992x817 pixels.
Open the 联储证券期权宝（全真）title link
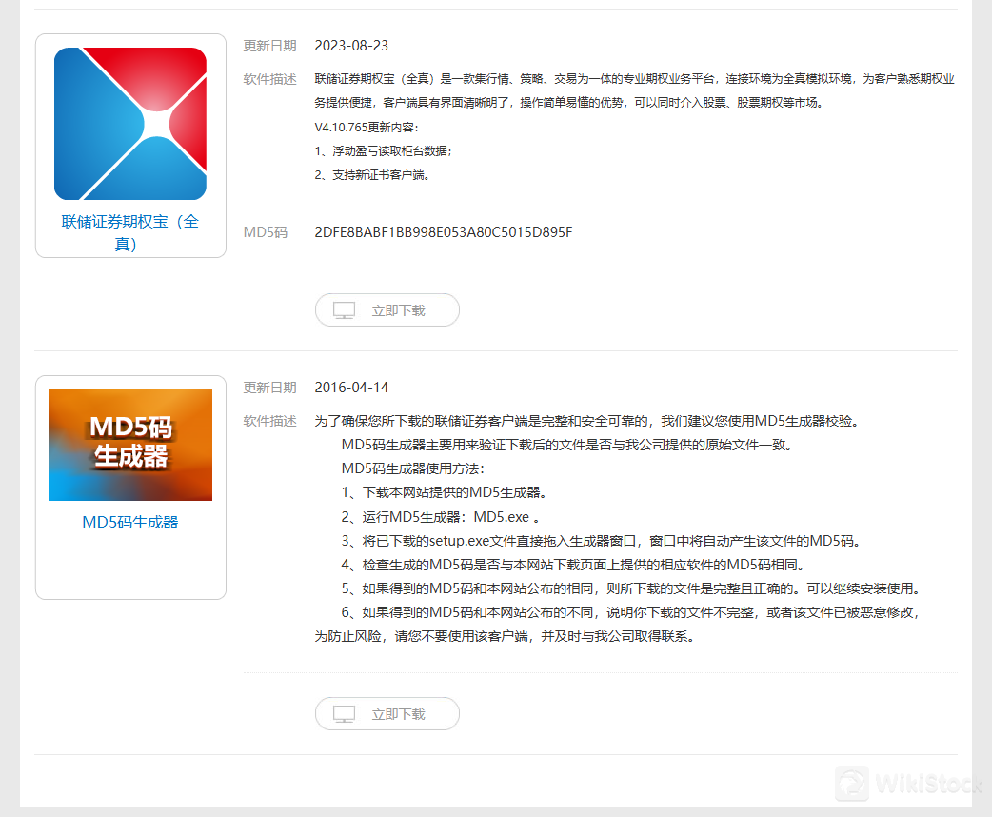pos(130,232)
